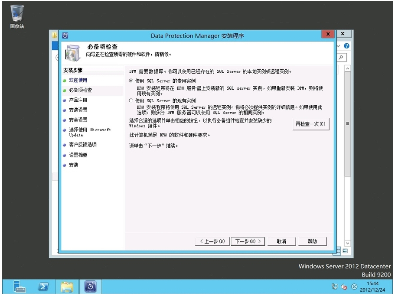Viewport: 395px width, 297px height.
Task: Choose the existing SQL Server instance option
Action: (x=131, y=101)
